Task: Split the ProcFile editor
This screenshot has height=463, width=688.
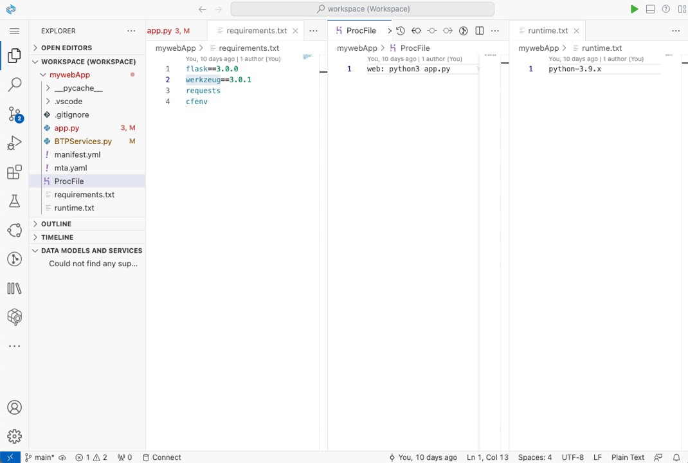Action: tap(479, 30)
